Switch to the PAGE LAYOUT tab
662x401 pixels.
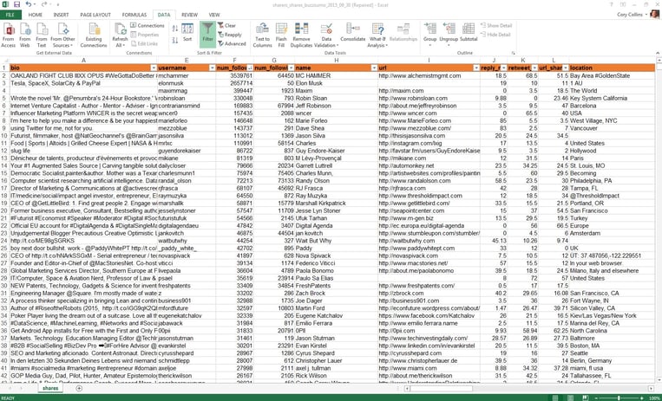click(x=95, y=15)
